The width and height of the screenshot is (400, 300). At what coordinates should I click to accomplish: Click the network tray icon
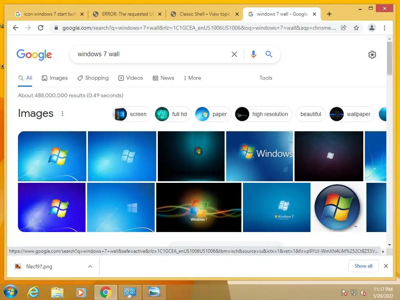pos(354,292)
